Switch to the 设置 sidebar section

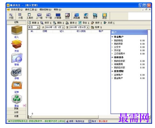pyautogui.click(x=16, y=116)
